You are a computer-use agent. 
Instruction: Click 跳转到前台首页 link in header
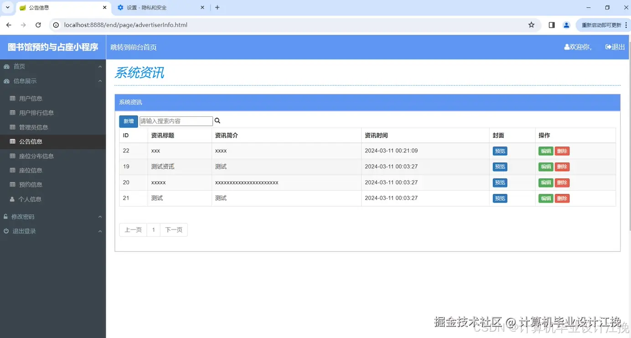pos(134,47)
